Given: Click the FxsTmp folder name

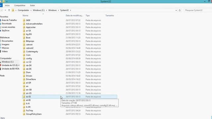Looking at the screenshot, I should 29,111.
